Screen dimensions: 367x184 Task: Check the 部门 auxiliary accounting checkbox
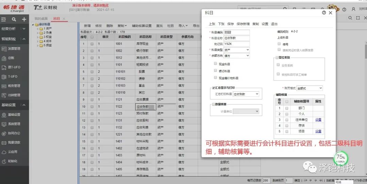coord(287,108)
